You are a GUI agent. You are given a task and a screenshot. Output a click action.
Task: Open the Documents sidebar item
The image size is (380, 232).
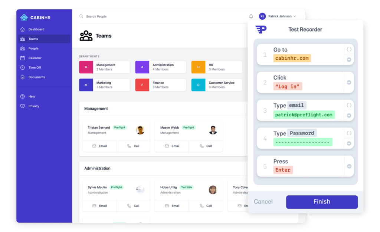pyautogui.click(x=36, y=77)
